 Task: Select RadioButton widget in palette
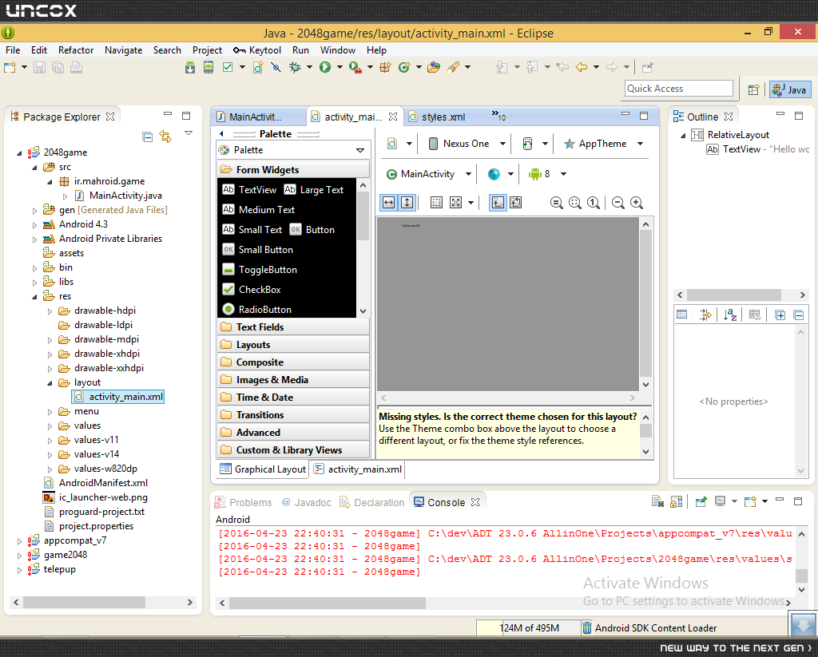coord(257,309)
